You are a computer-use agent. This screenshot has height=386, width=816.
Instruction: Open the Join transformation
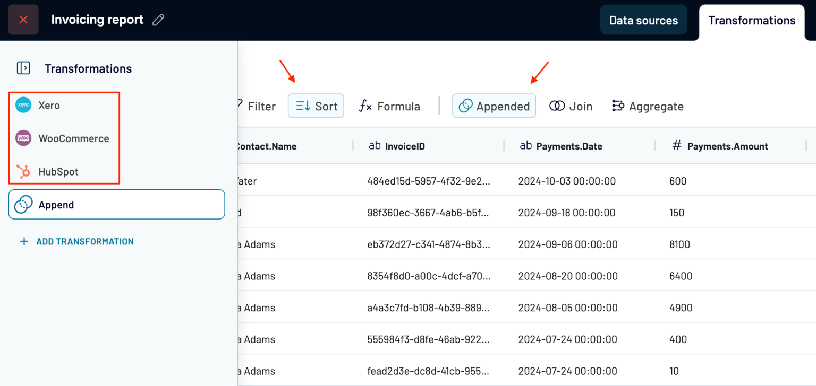tap(571, 106)
